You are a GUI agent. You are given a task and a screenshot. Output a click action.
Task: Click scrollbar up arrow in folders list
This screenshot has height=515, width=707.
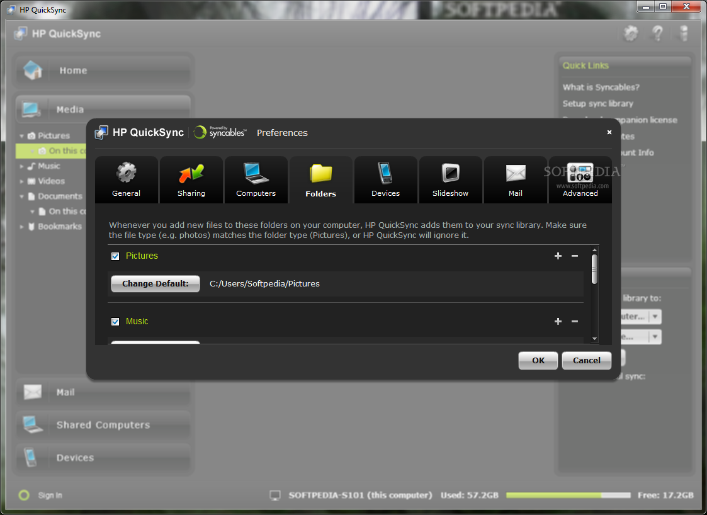(594, 250)
